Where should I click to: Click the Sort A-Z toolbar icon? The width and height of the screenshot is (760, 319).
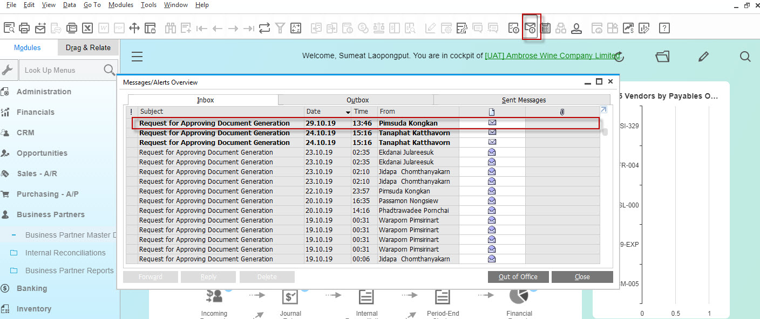pos(296,27)
